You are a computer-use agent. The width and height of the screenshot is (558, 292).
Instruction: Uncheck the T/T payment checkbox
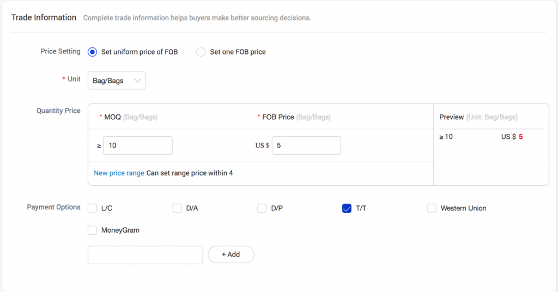click(x=347, y=209)
